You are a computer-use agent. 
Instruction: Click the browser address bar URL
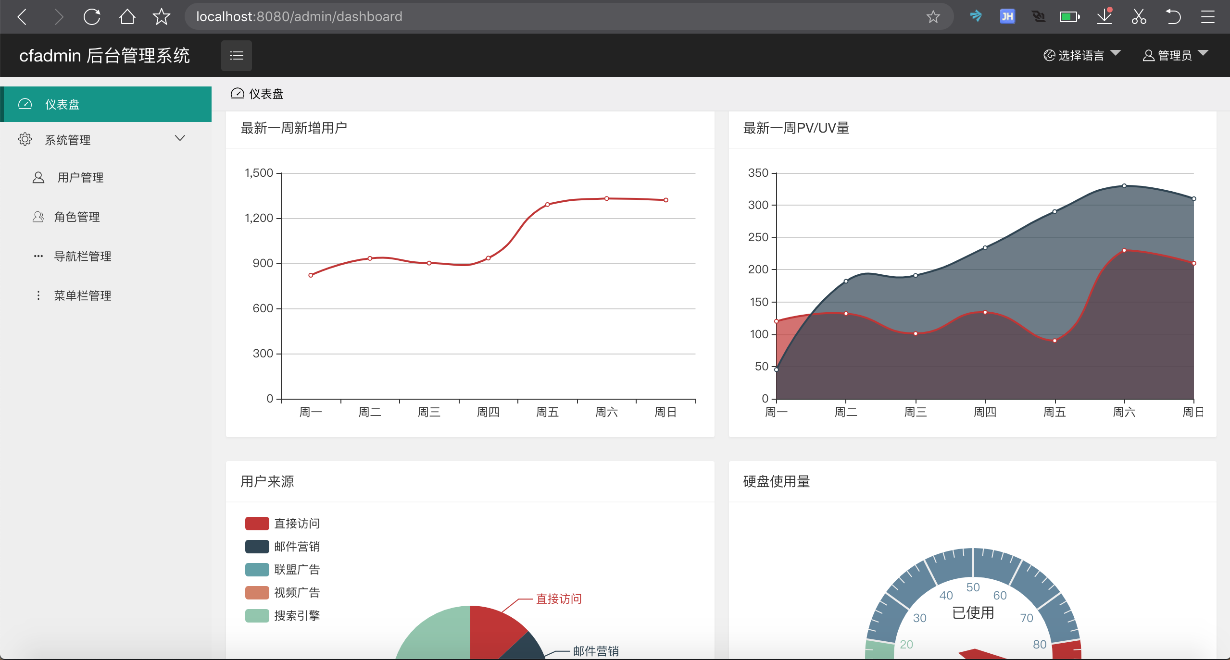pyautogui.click(x=299, y=17)
